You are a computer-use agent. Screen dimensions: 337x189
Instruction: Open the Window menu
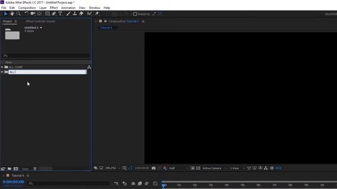pyautogui.click(x=94, y=8)
